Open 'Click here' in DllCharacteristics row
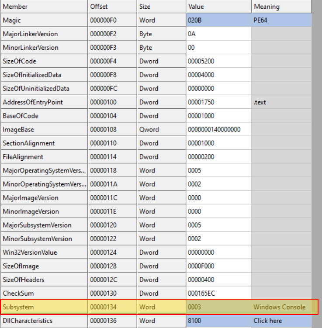 (x=267, y=321)
